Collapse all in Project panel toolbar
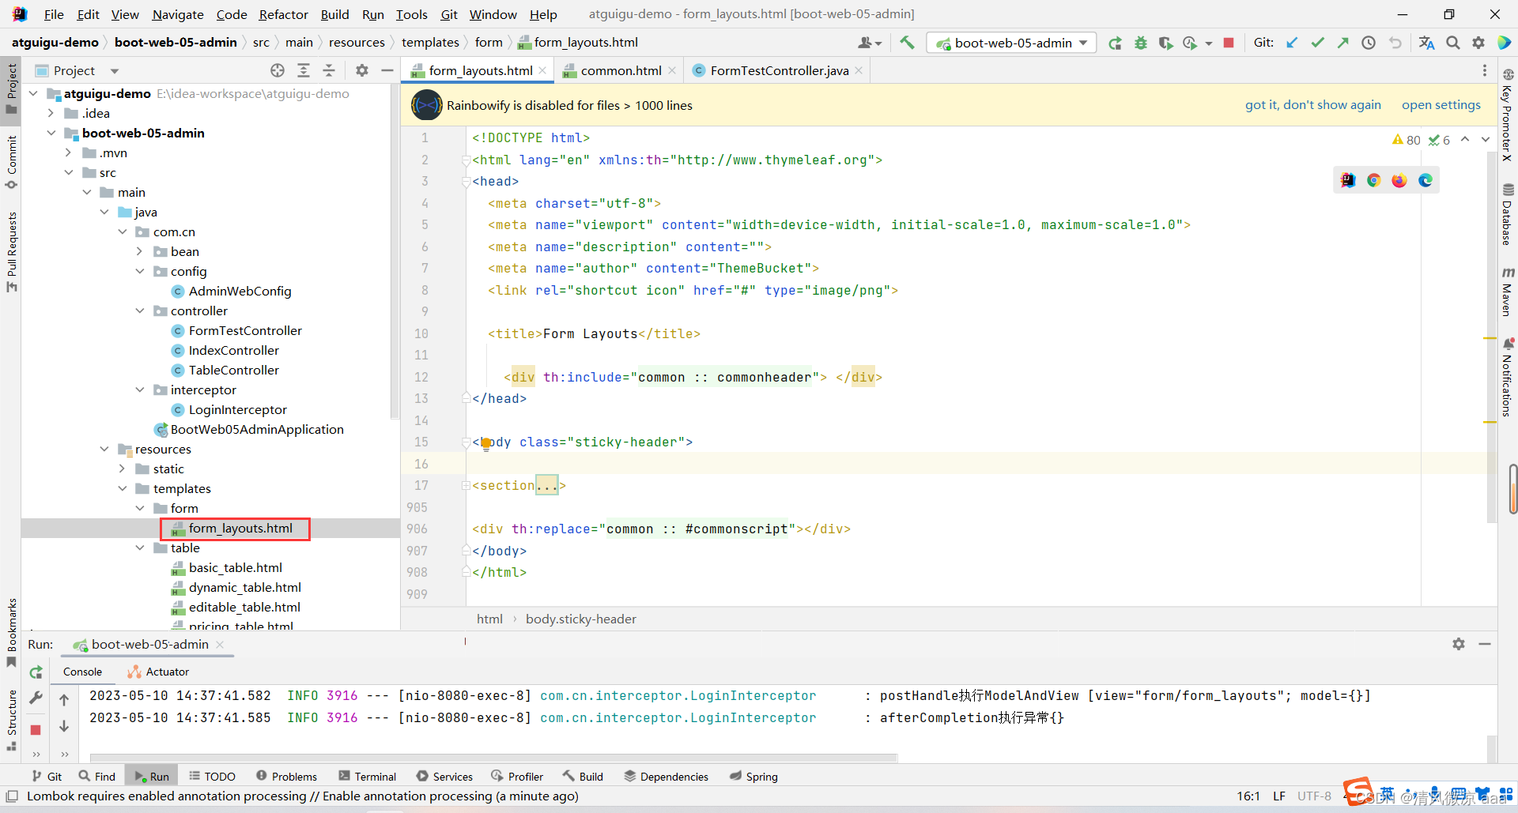The image size is (1518, 813). (329, 70)
